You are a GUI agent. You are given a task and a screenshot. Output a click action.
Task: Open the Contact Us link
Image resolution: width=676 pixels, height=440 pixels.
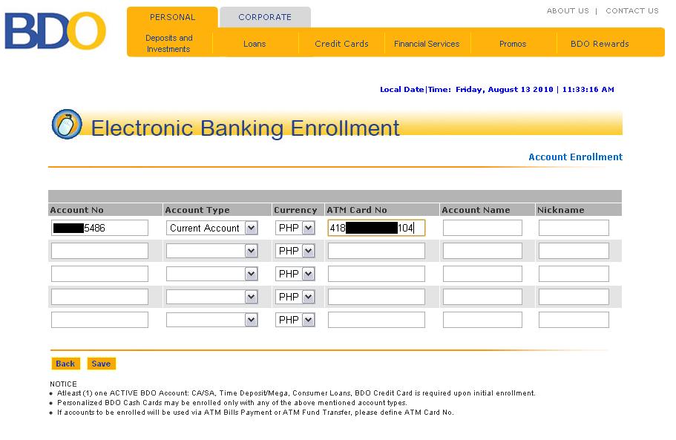click(631, 11)
